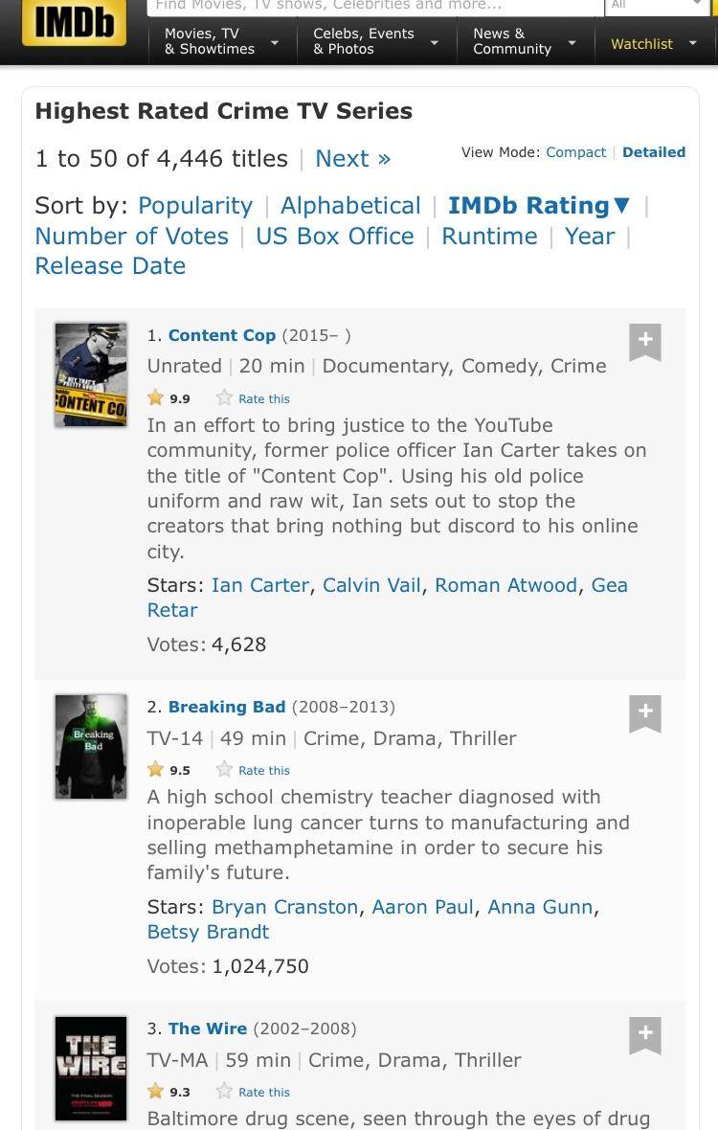
Task: Open the search category All dropdown
Action: click(657, 6)
